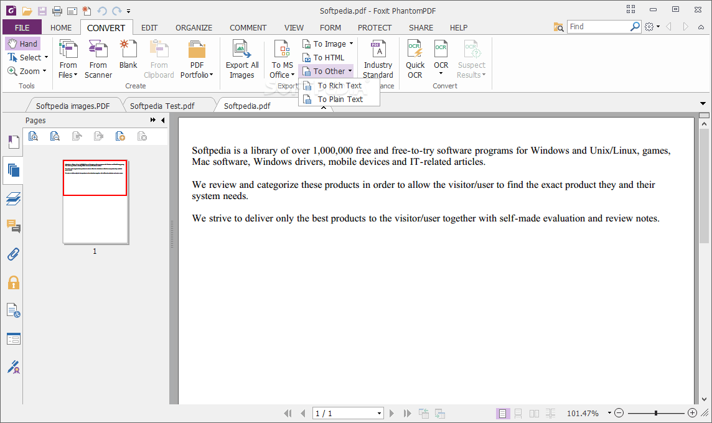712x423 pixels.
Task: Click the zoom out minus button
Action: click(x=619, y=413)
